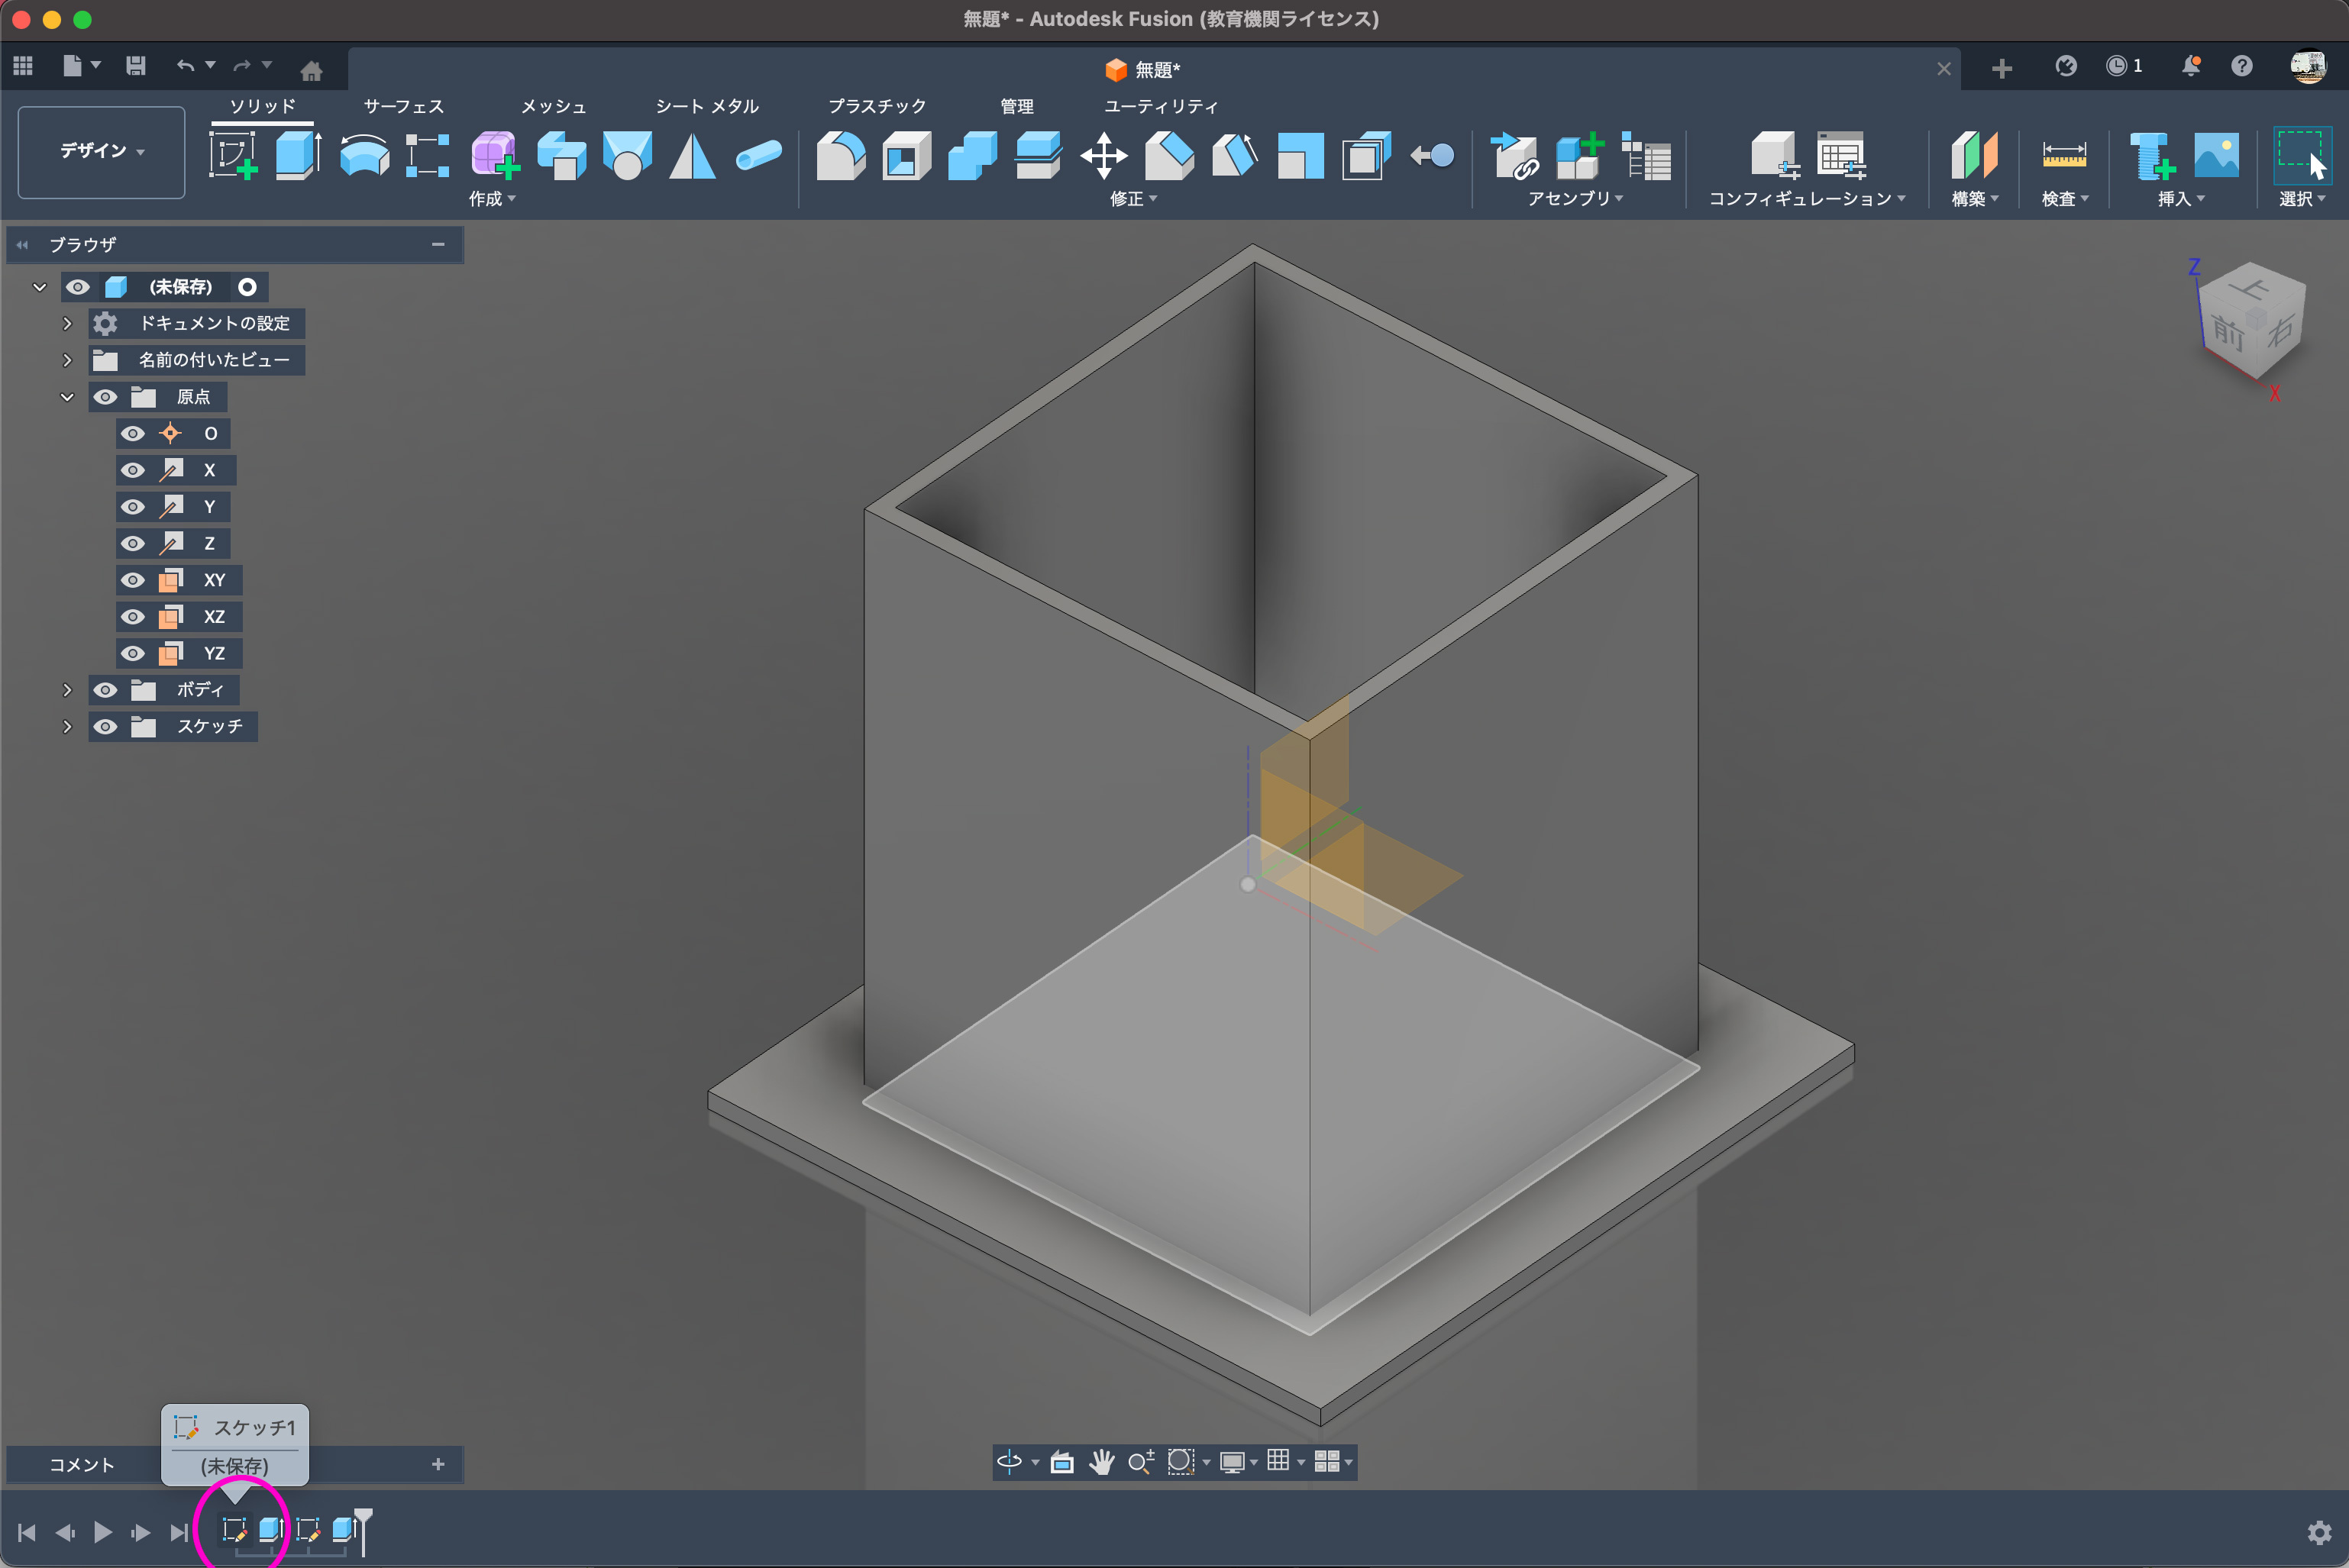Click the Shell tool icon
Viewport: 2349px width, 1568px height.
point(906,156)
